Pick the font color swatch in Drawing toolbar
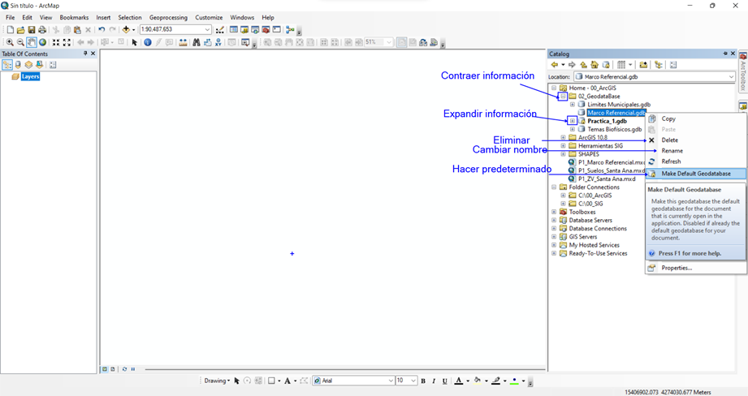 (x=458, y=381)
